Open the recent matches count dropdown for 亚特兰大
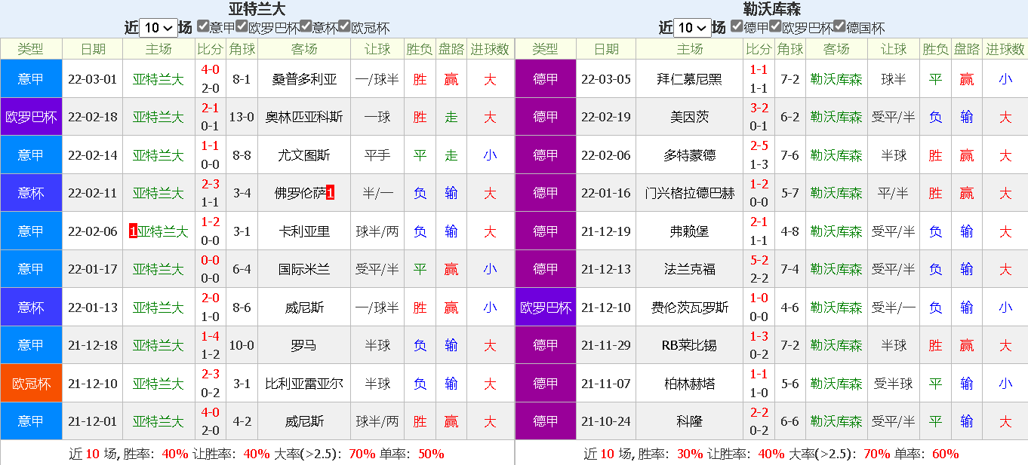This screenshot has width=1028, height=465. pos(159,28)
